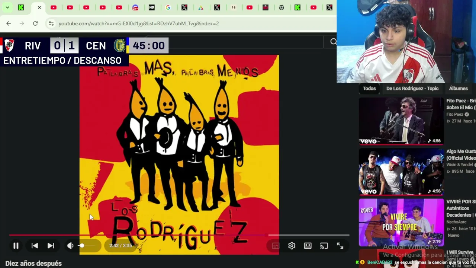This screenshot has height=268, width=476.
Task: Go forward in browser history
Action: [22, 23]
